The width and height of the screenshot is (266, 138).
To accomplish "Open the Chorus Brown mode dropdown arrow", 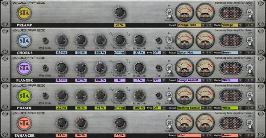I will tap(240, 53).
